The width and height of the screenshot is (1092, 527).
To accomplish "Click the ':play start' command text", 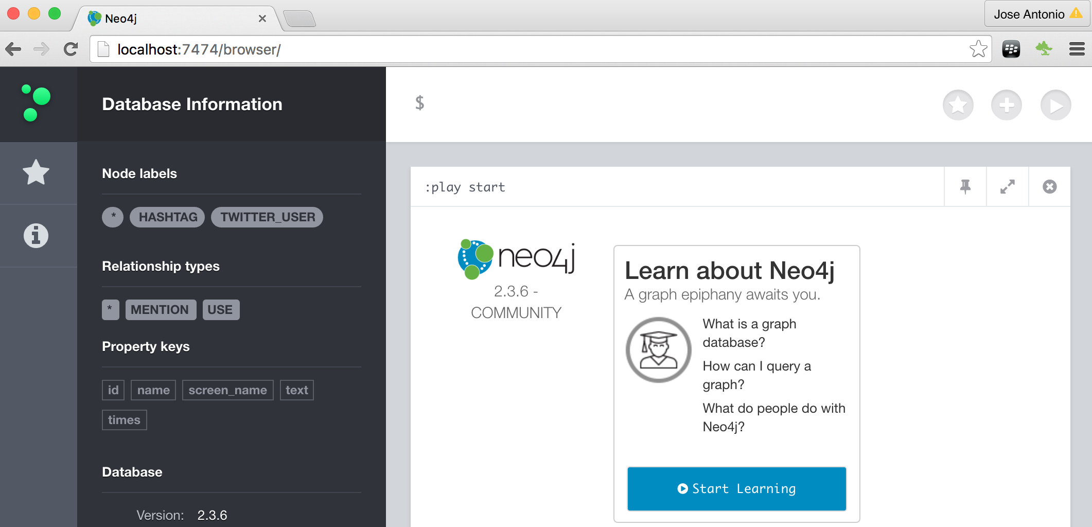I will point(465,187).
